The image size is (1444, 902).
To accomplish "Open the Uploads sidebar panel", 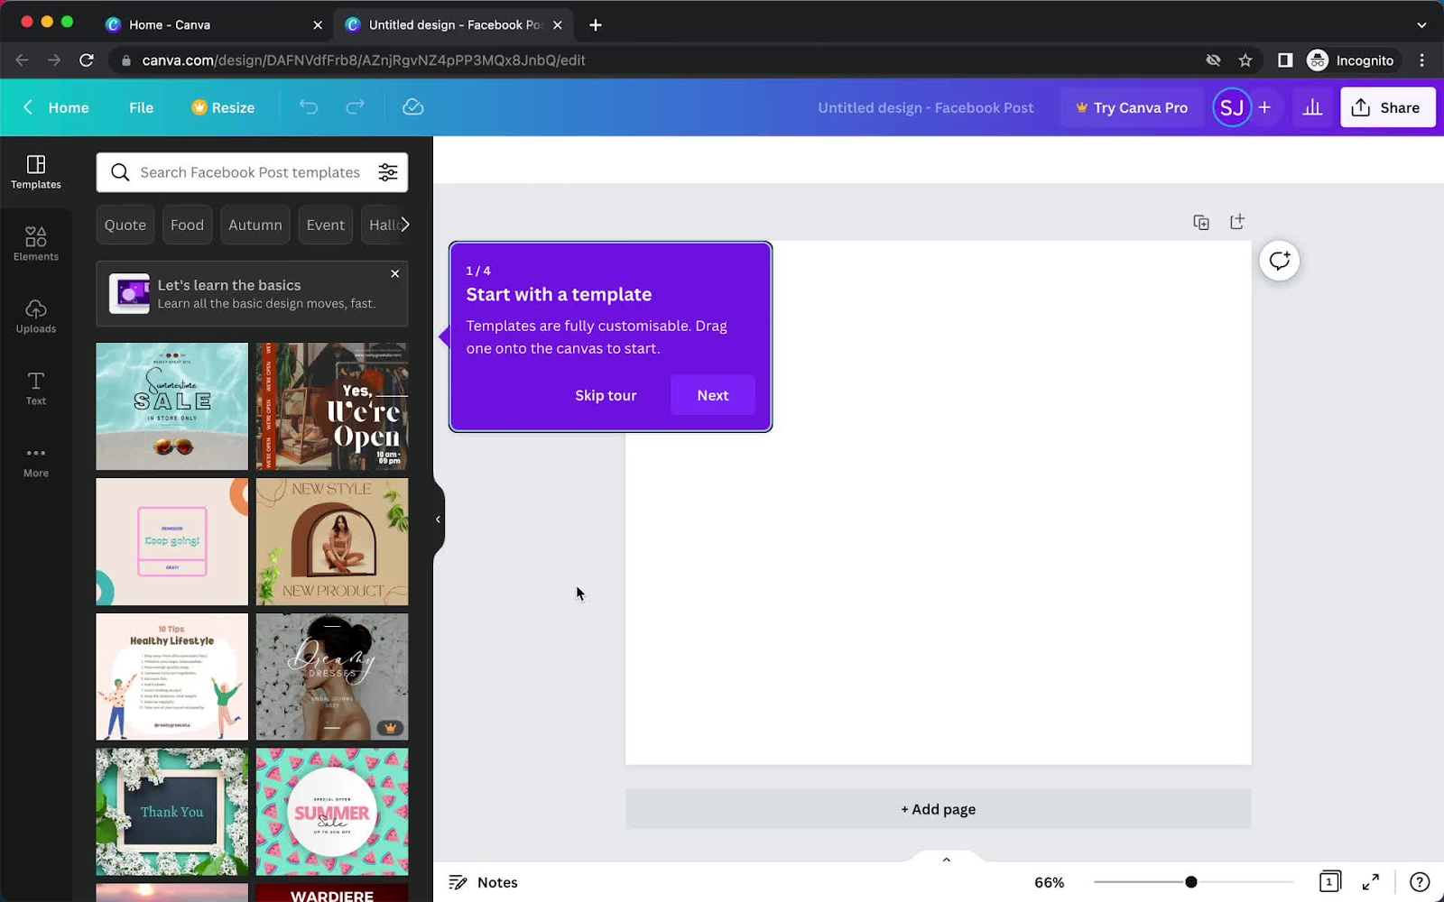I will click(x=36, y=317).
